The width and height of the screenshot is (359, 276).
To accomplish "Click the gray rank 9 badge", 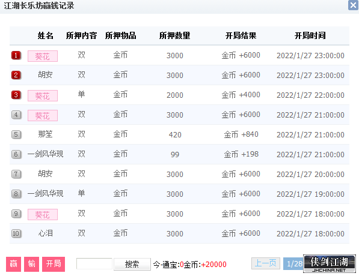I will [16, 214].
